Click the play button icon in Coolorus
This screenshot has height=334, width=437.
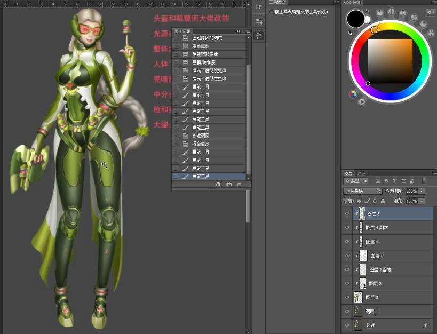coord(362,102)
